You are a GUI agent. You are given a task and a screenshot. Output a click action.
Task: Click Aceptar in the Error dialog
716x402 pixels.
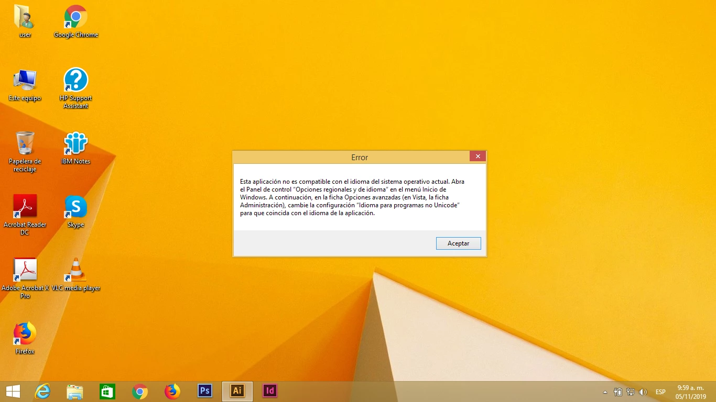[458, 243]
